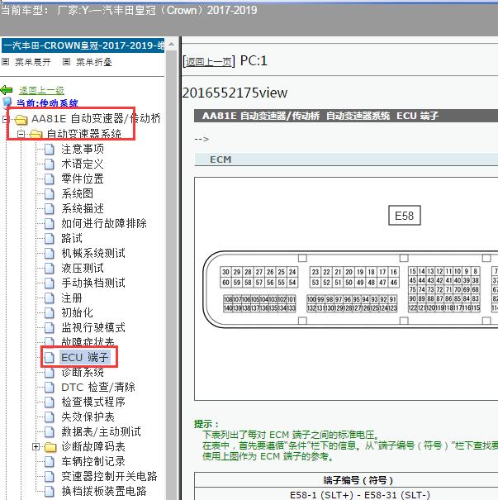Click the page icon beside 机械系统测试

click(x=49, y=253)
